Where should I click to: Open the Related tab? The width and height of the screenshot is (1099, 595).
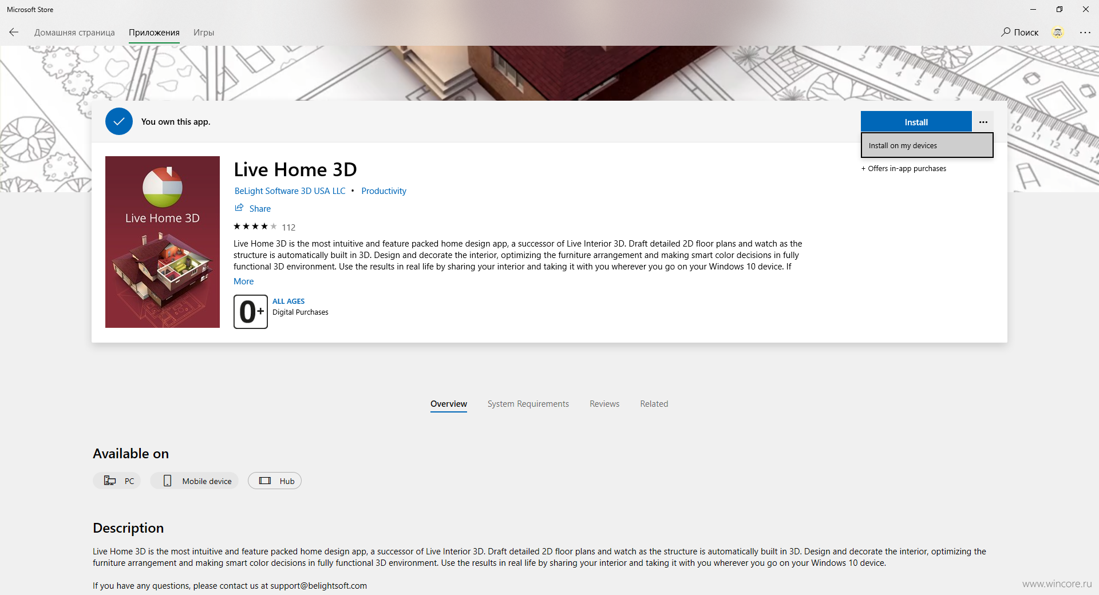pos(654,404)
